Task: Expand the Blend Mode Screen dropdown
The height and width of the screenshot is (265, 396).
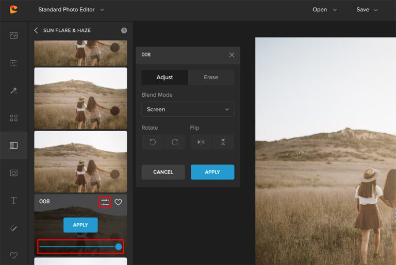Action: click(188, 109)
